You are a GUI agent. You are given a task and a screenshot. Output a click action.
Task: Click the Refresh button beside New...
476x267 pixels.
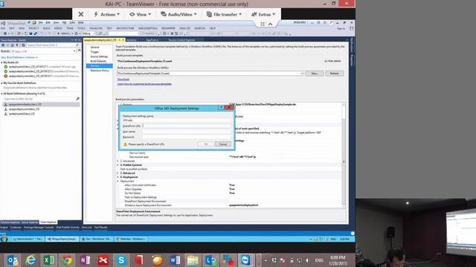point(334,73)
